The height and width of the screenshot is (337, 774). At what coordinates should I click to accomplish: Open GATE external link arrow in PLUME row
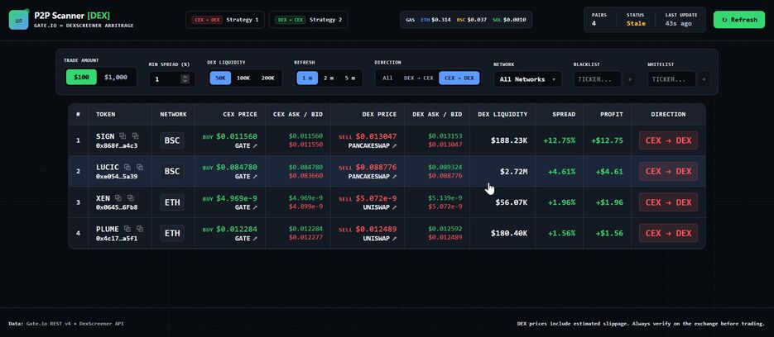click(255, 239)
